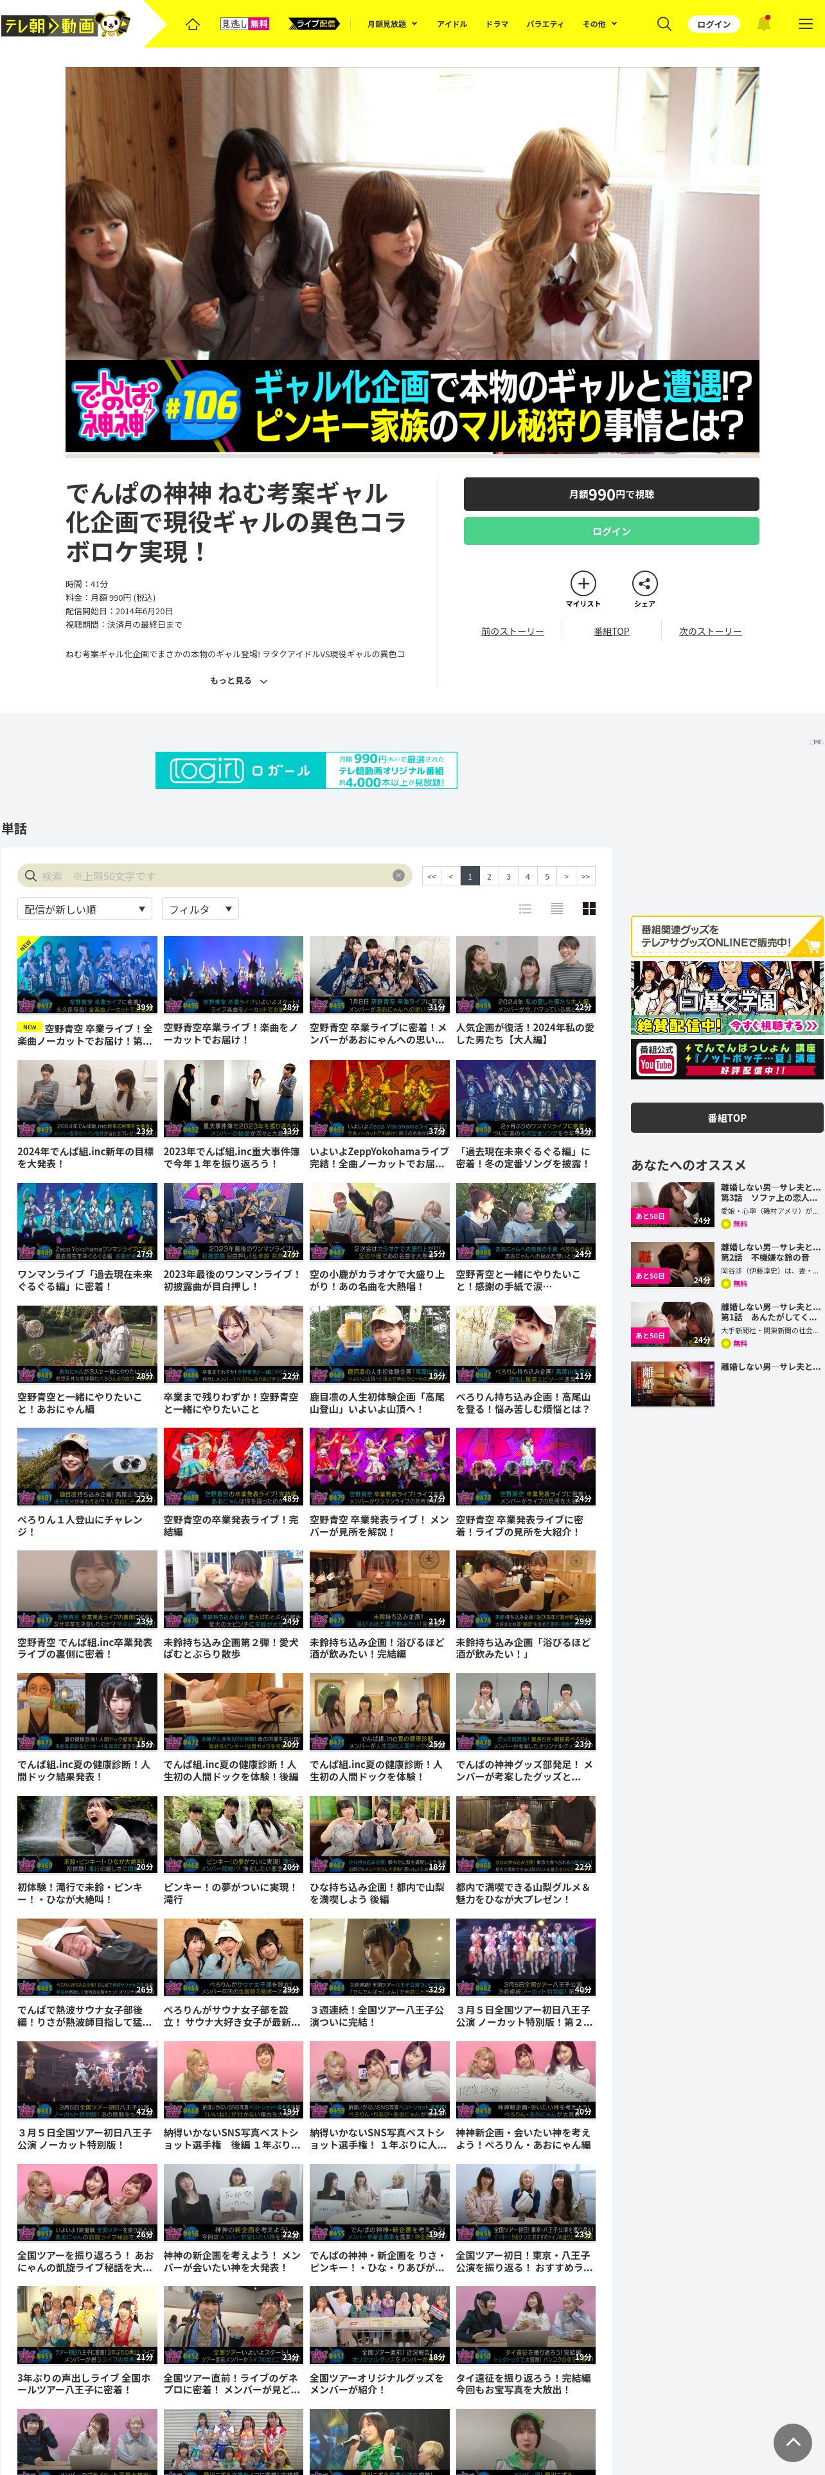Switch to grid view

point(589,909)
